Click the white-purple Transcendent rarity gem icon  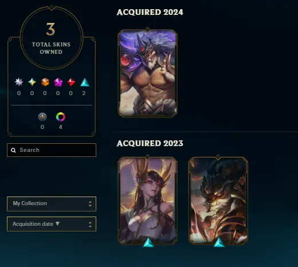[19, 82]
